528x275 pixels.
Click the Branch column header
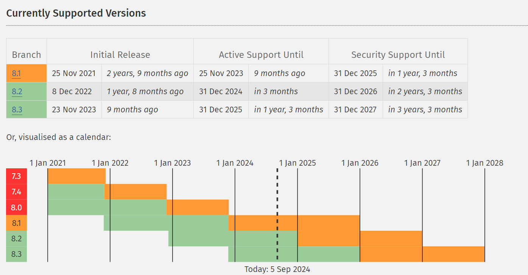tap(26, 55)
